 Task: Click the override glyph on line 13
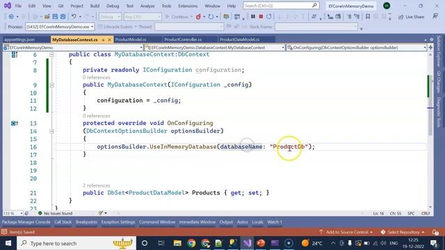15,124
